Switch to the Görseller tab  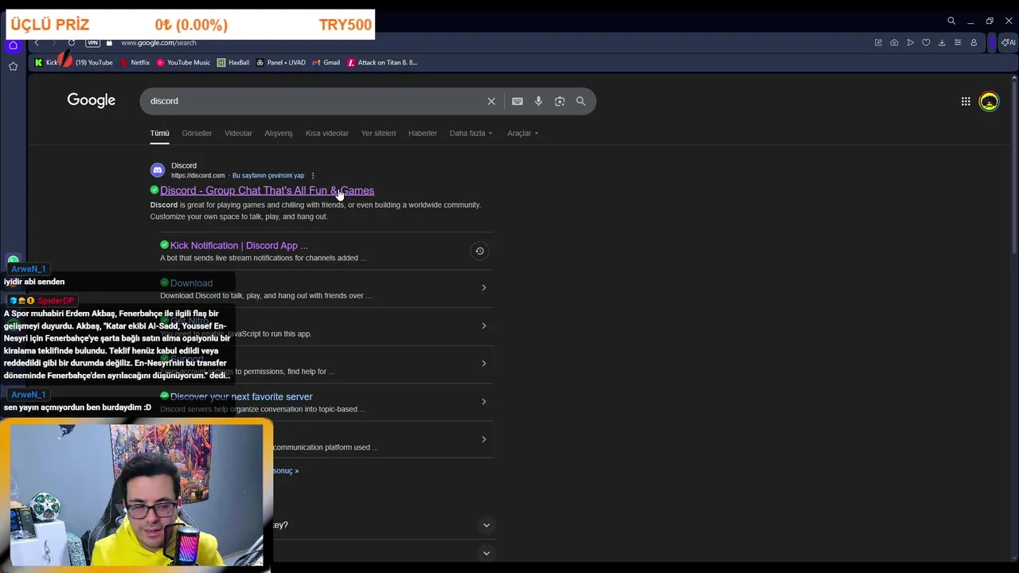click(x=197, y=133)
